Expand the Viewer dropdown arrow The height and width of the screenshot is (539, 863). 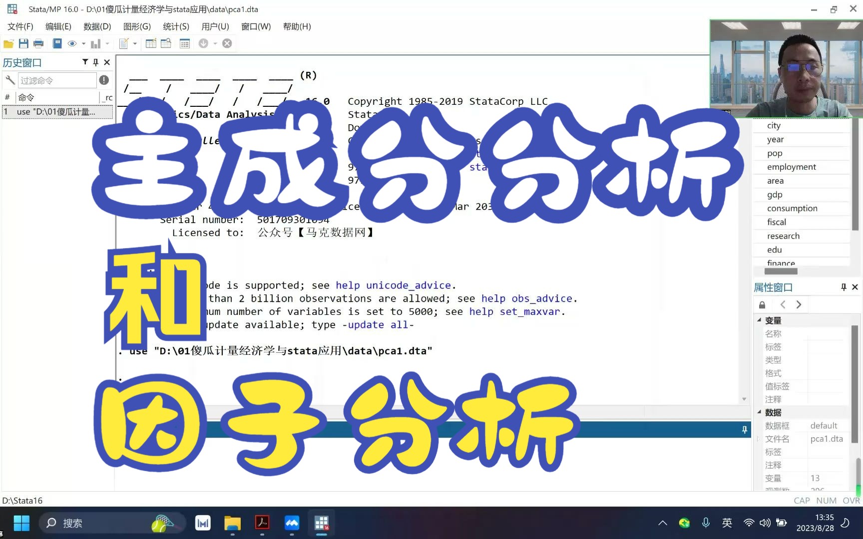[83, 43]
